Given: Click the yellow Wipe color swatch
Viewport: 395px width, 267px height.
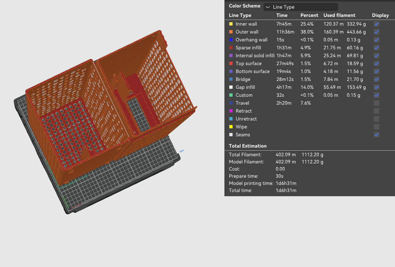Looking at the screenshot, I should [x=231, y=127].
